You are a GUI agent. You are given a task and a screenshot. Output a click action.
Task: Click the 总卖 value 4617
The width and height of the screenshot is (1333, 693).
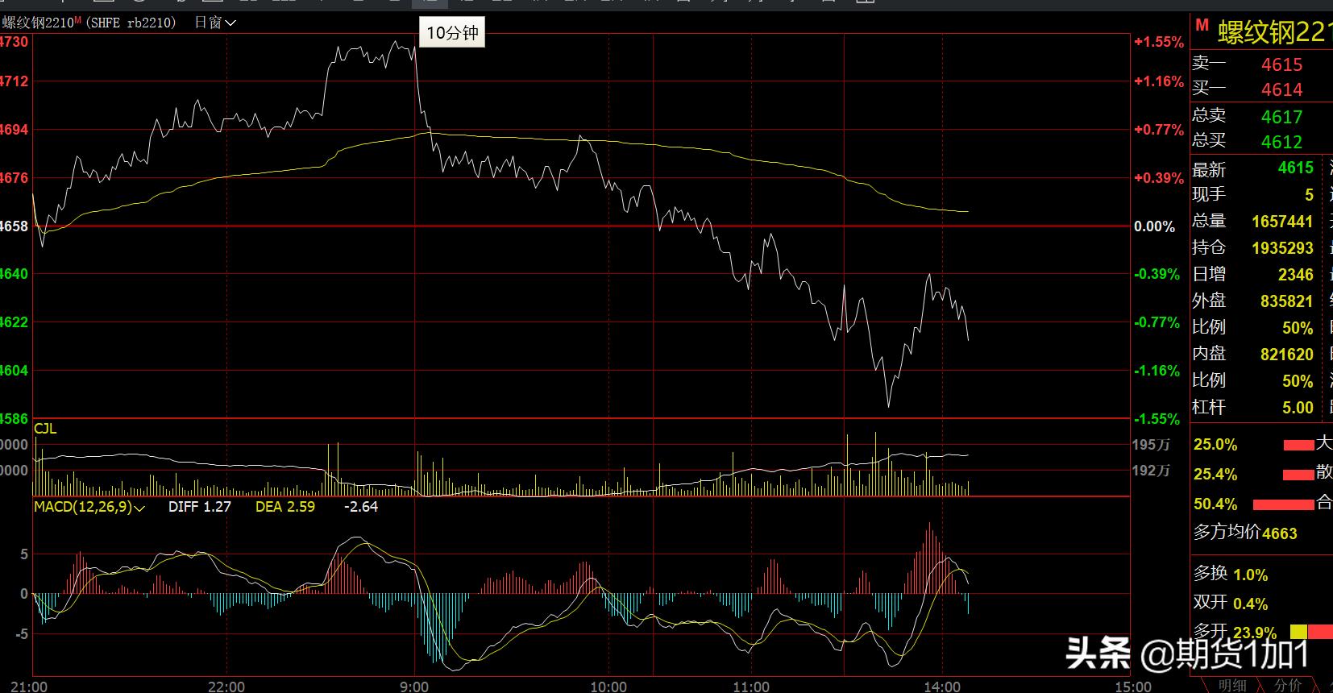click(x=1281, y=117)
